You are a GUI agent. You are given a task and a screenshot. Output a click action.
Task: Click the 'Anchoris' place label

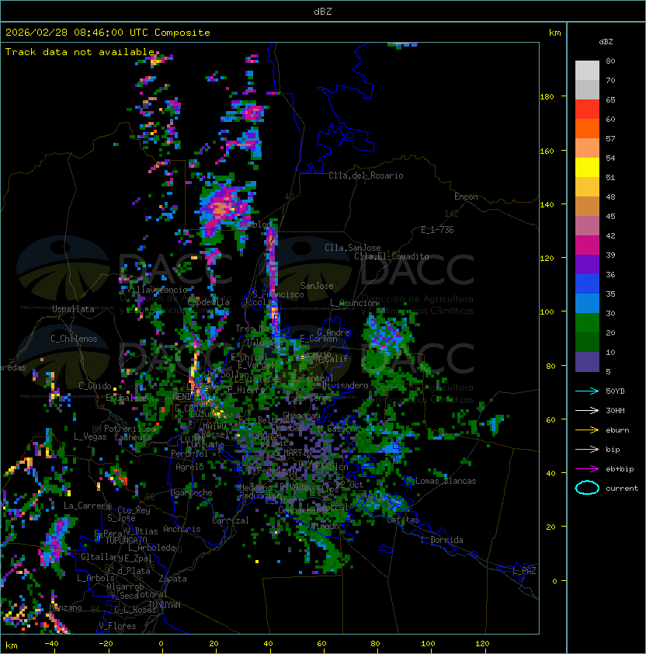[182, 529]
